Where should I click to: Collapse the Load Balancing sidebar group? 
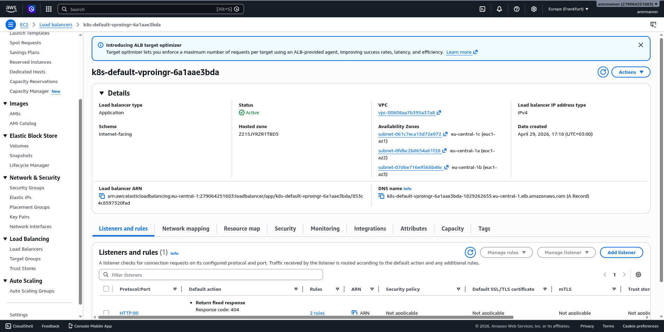tap(5, 239)
